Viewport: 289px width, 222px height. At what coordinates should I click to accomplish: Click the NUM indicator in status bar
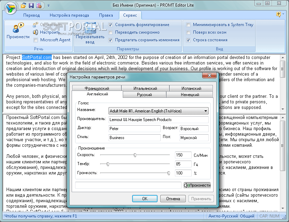tap(274, 216)
